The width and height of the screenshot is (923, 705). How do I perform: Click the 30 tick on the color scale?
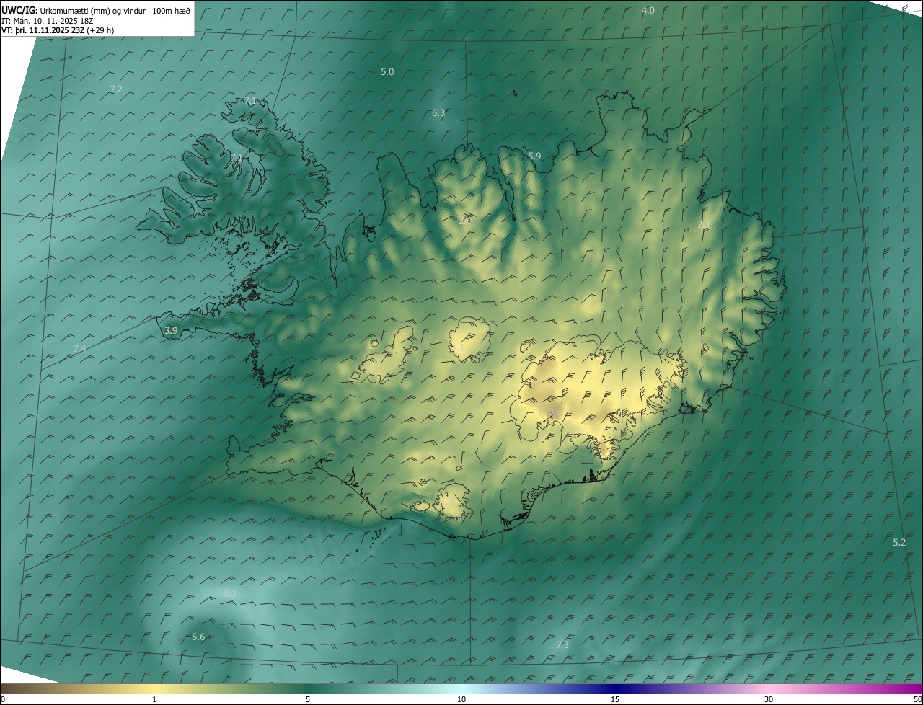[x=769, y=699]
